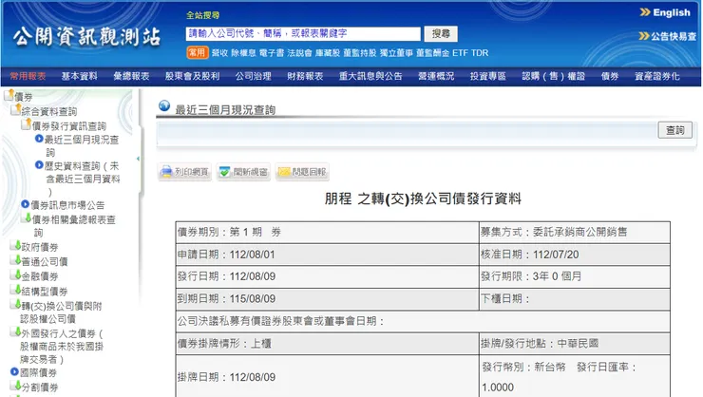The image size is (703, 397).
Task: Click the printer icon for 列印網頁
Action: pyautogui.click(x=166, y=172)
